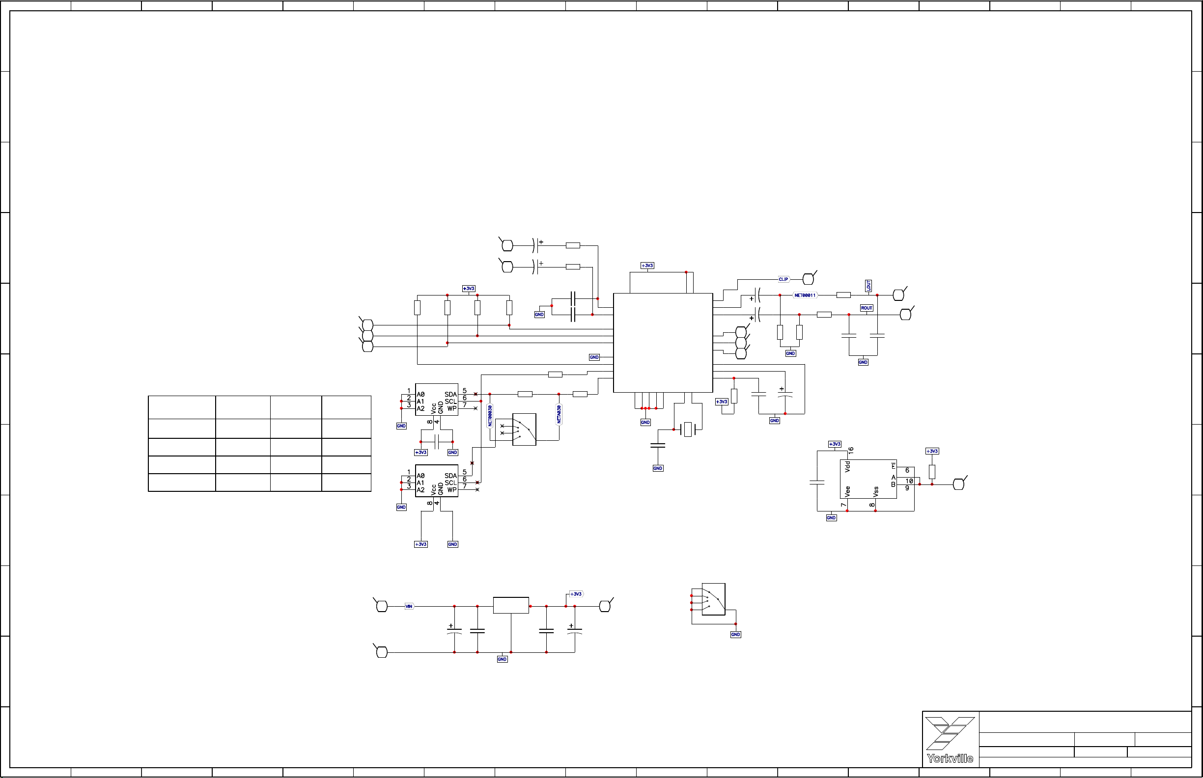Select pin number 16 on the Vdd chip
Screen dimensions: 1203x778
[x=851, y=450]
